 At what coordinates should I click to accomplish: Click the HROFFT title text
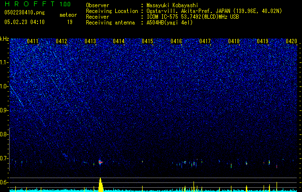click(30, 4)
